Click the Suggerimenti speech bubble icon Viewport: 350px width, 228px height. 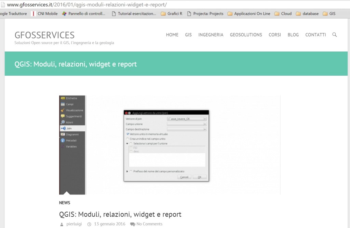pos(63,116)
